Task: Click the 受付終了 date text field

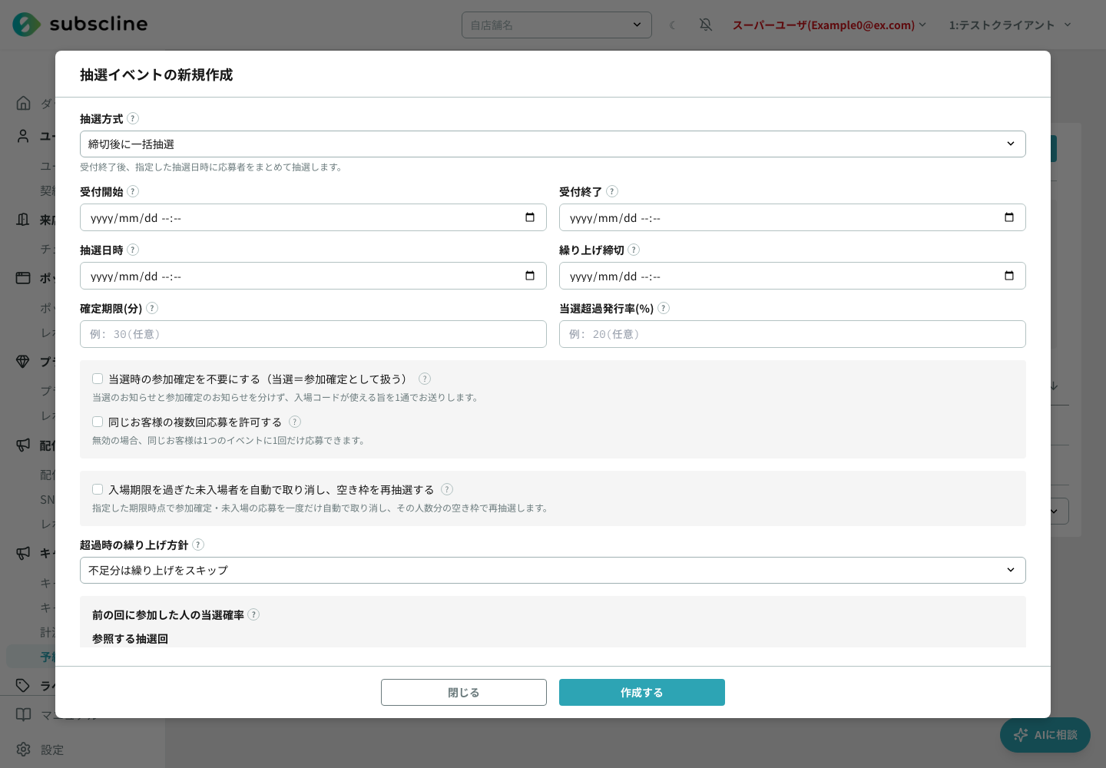Action: (x=793, y=217)
